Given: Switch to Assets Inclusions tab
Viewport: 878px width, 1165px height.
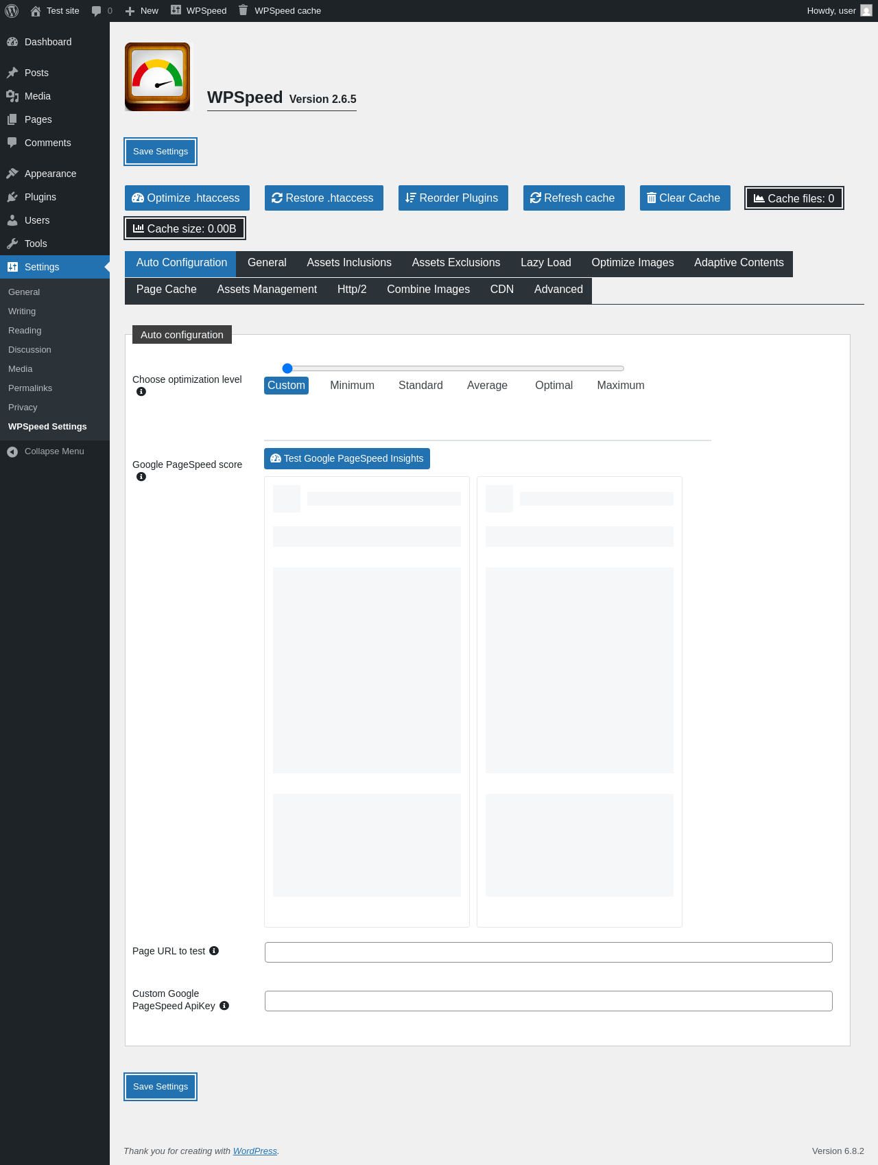Looking at the screenshot, I should [349, 263].
